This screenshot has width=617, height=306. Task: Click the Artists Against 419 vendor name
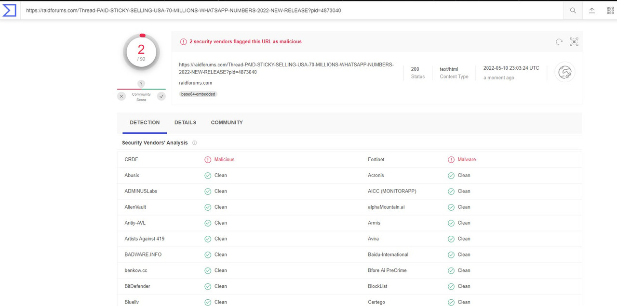145,239
